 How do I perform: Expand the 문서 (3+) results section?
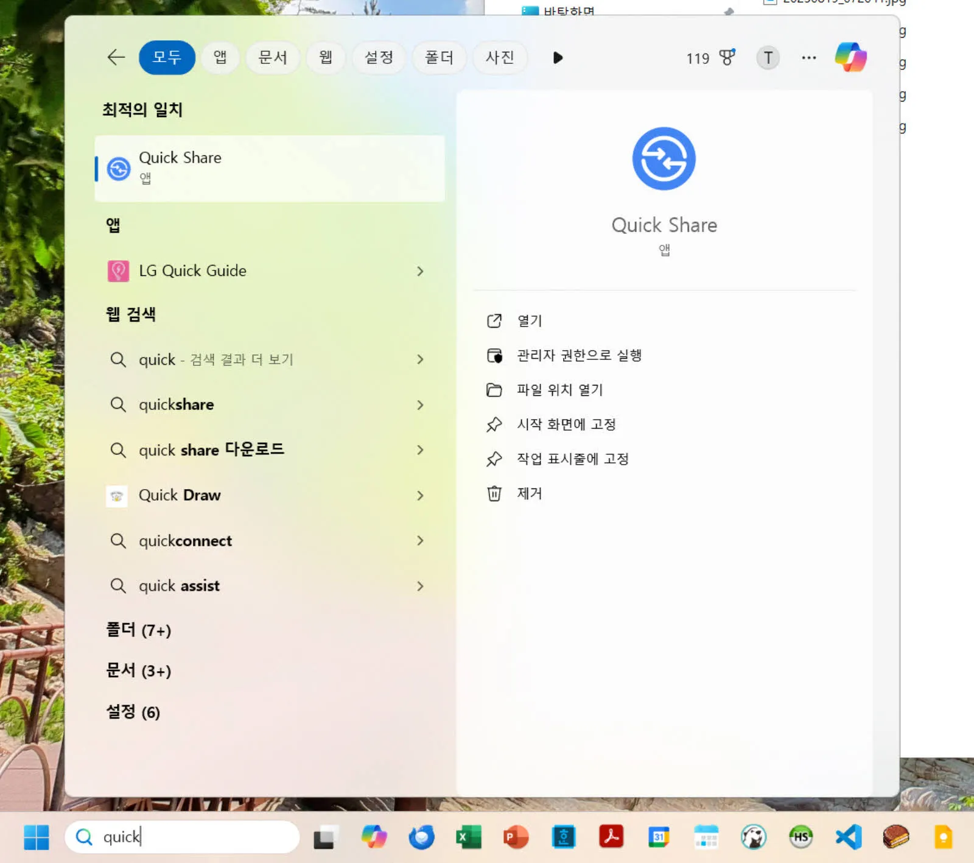point(139,671)
